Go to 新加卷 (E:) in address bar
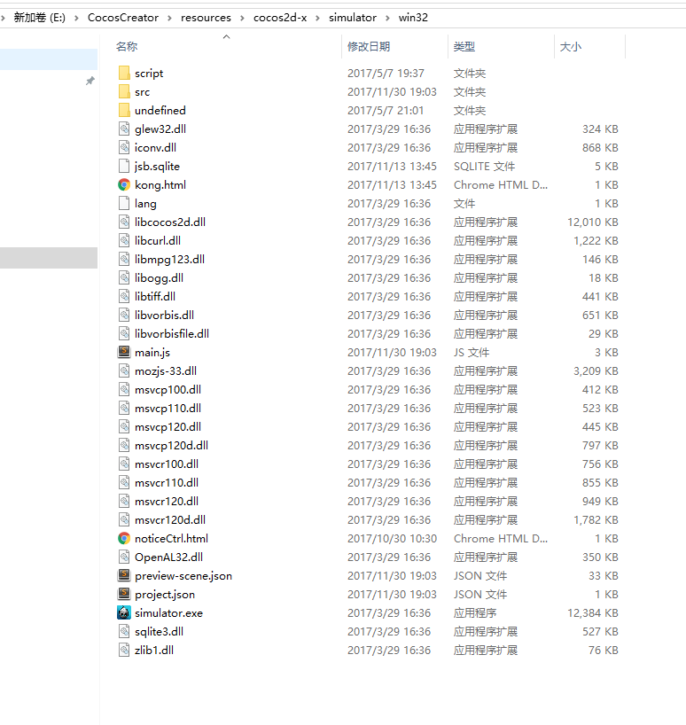The width and height of the screenshot is (686, 725). coord(39,18)
